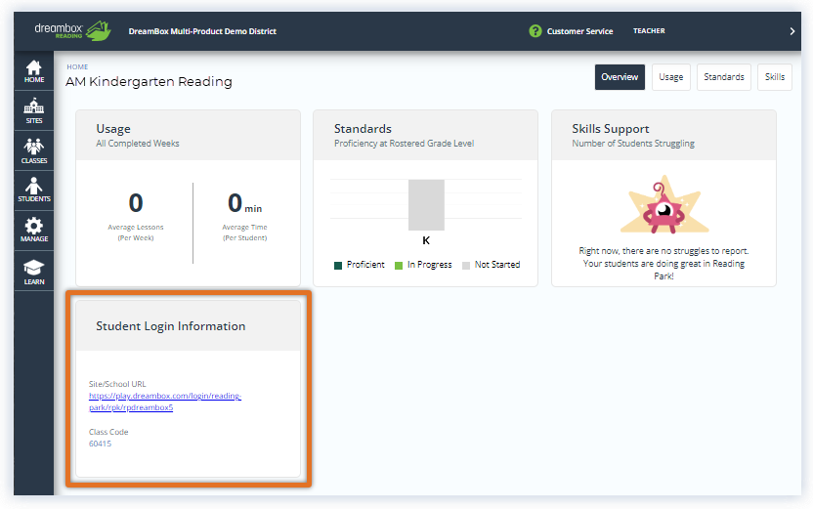Open the Students sidebar icon
Viewport: 813px width, 509px height.
coord(33,190)
